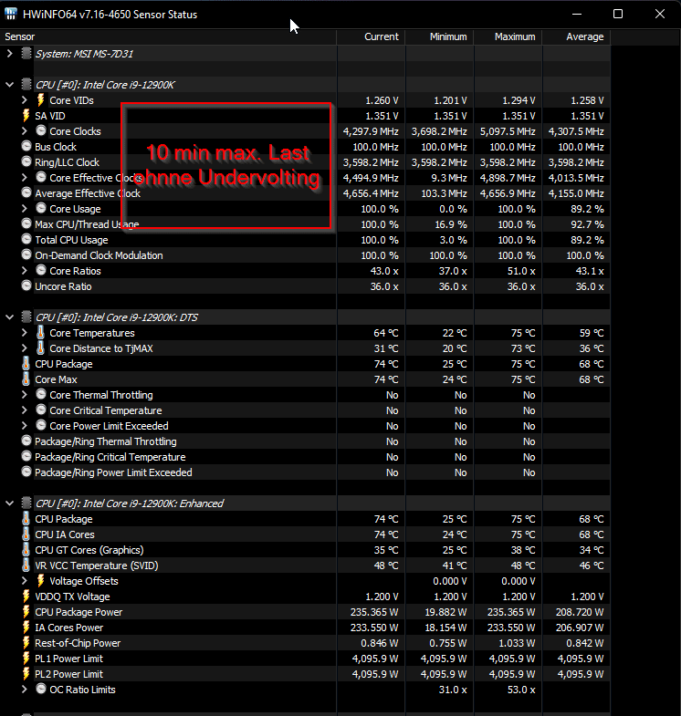
Task: Click the Minimum column header
Action: click(440, 36)
